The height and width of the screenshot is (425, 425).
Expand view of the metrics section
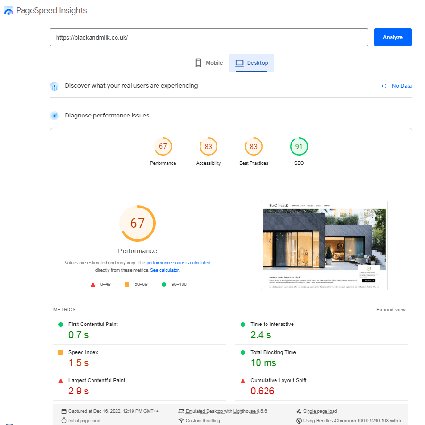(391, 310)
